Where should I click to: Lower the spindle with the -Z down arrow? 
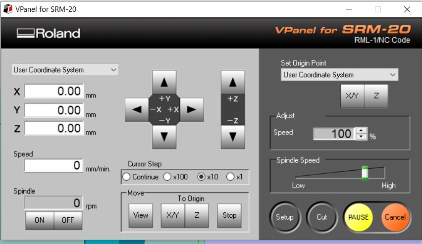[x=233, y=137]
